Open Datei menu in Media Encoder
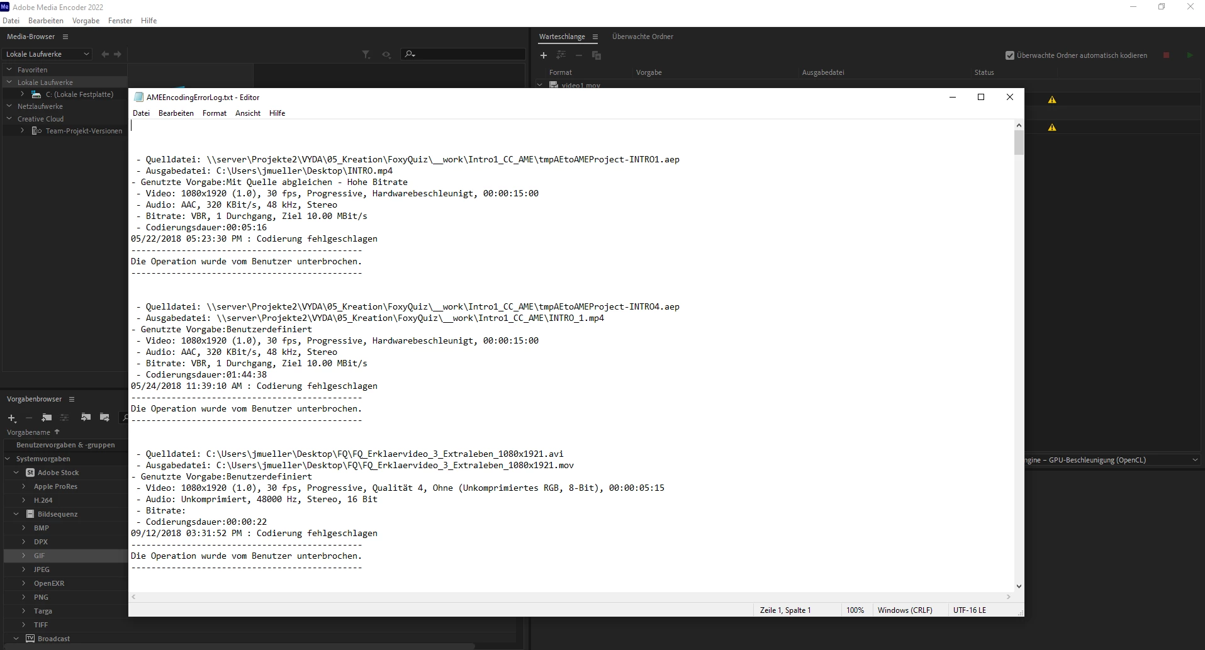Viewport: 1205px width, 650px height. (x=11, y=21)
